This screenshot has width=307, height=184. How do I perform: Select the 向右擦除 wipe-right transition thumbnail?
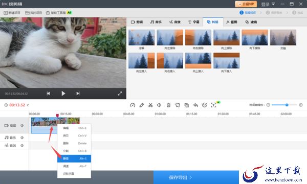click(198, 37)
